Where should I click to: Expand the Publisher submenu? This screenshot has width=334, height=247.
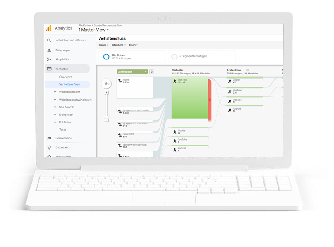[55, 122]
